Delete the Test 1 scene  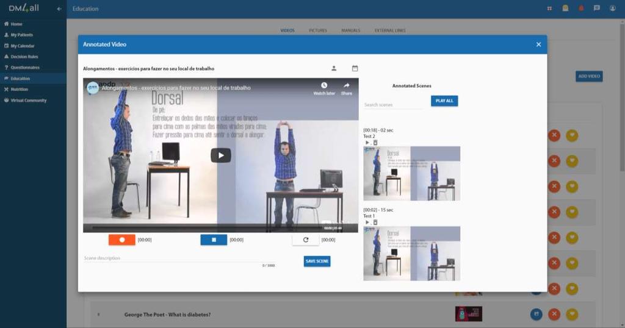pyautogui.click(x=375, y=223)
